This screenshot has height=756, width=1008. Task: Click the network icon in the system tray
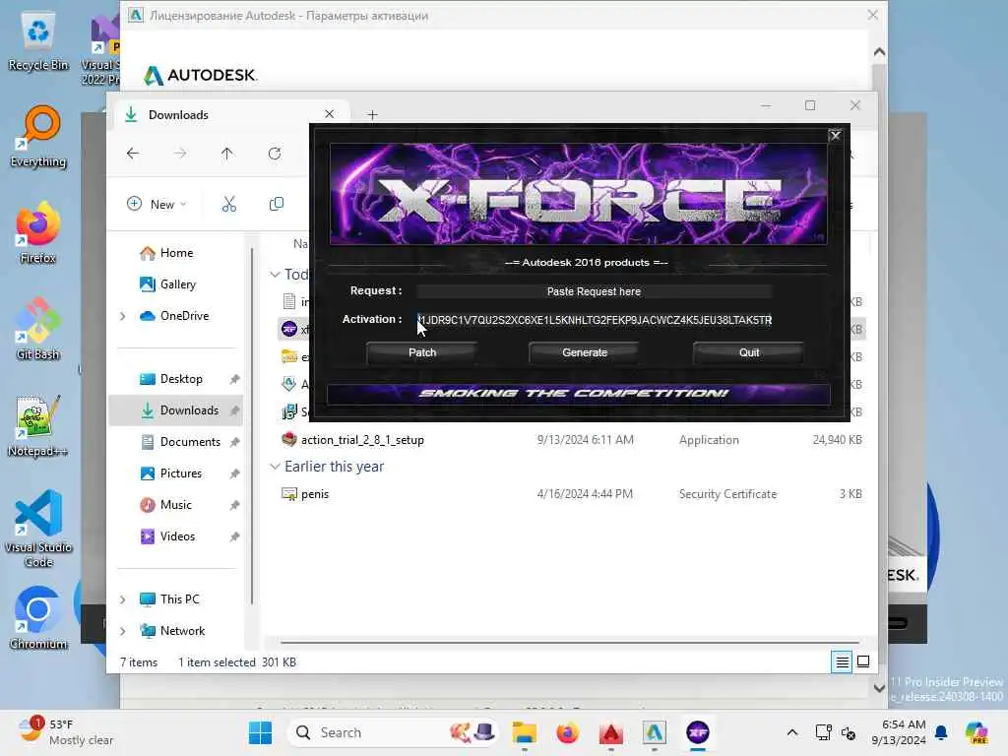pos(823,732)
